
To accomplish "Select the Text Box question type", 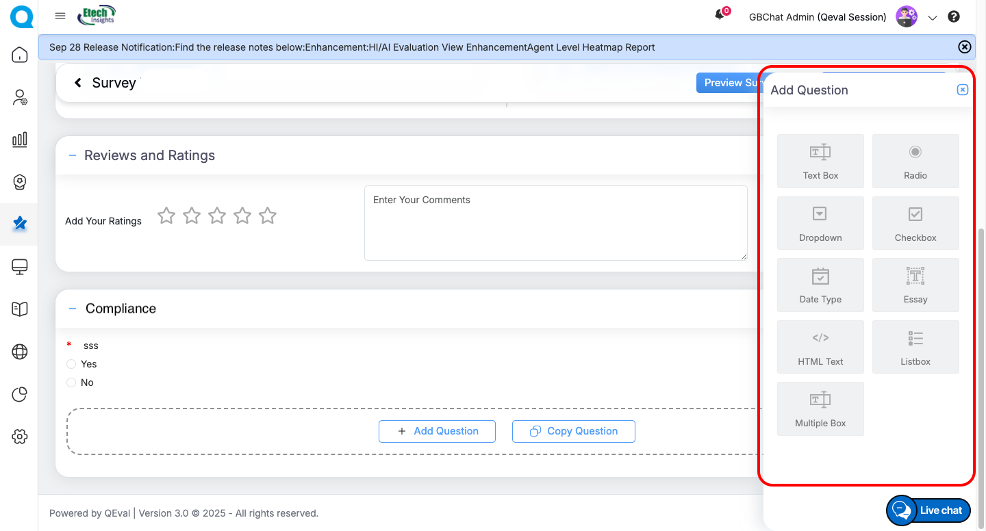I will pyautogui.click(x=820, y=161).
